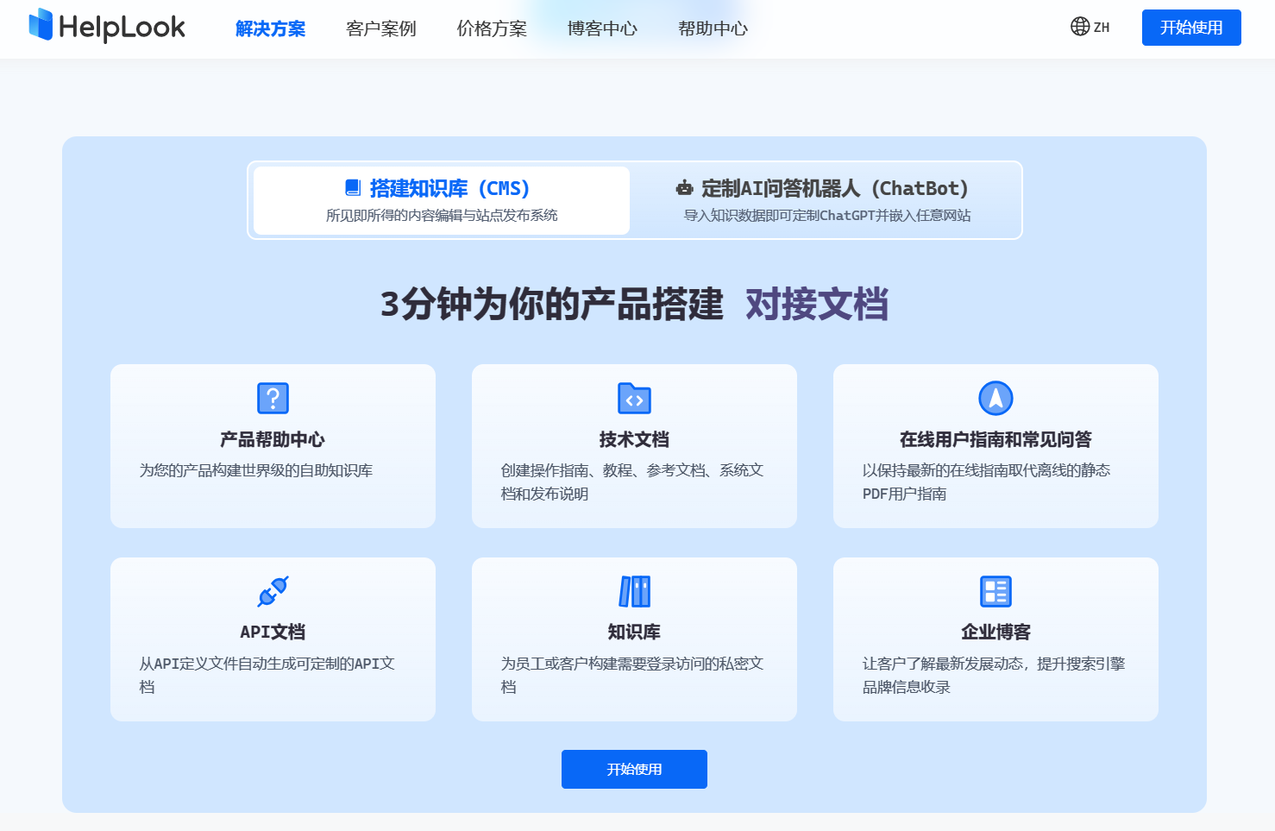Click the 在线用户指南 navigation compass icon

[x=995, y=398]
